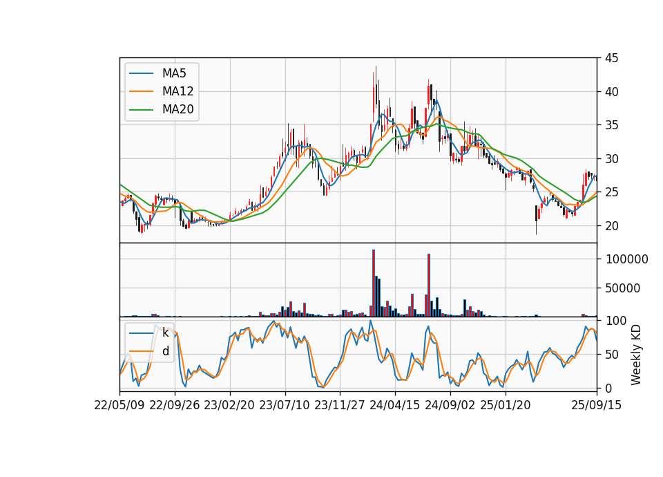Click the 24/04/15 date tick label
This screenshot has width=663, height=477.
coord(395,405)
